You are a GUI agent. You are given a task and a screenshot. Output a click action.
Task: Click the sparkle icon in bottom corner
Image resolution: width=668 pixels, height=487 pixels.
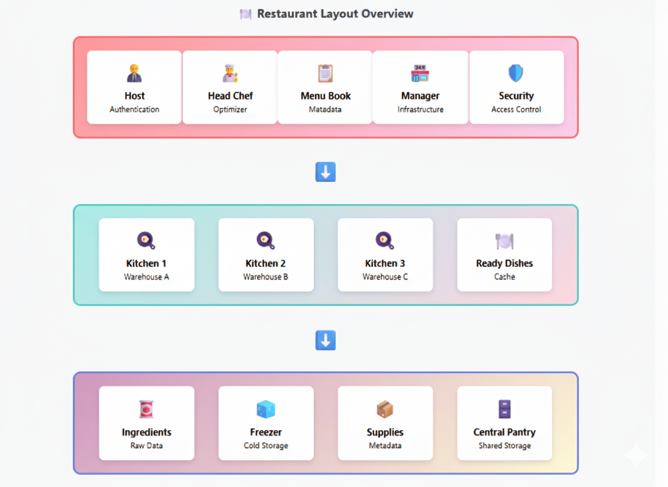635,455
